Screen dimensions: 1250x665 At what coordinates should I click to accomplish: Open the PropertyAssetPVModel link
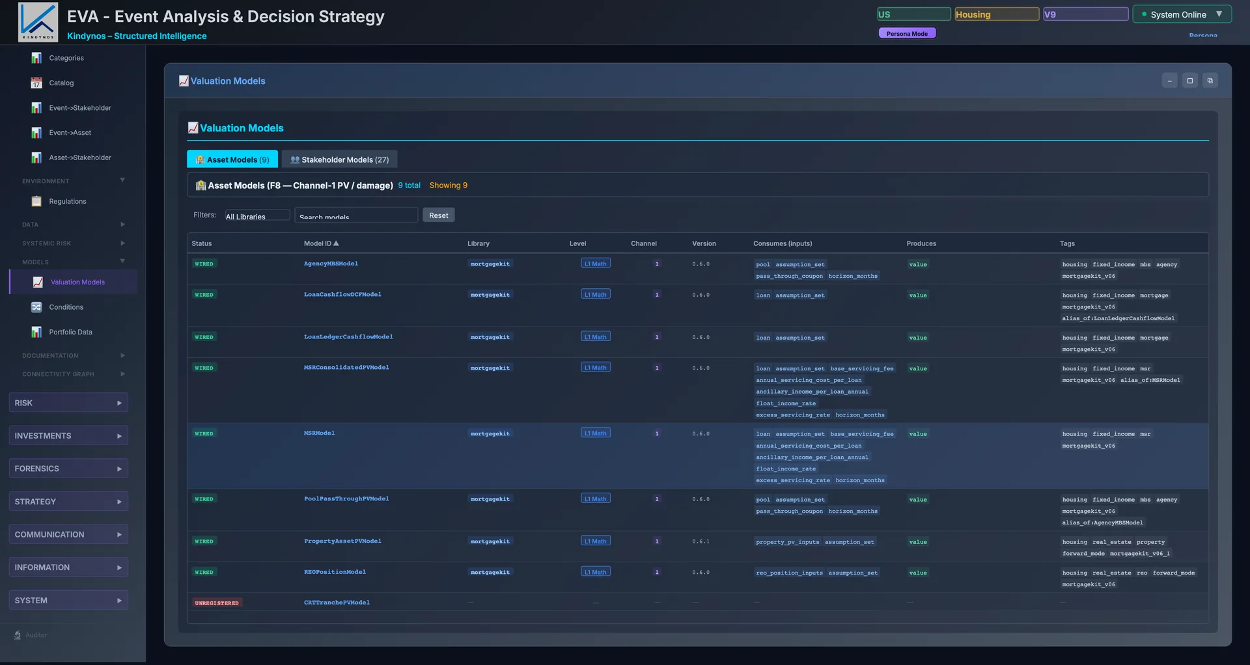pos(342,541)
